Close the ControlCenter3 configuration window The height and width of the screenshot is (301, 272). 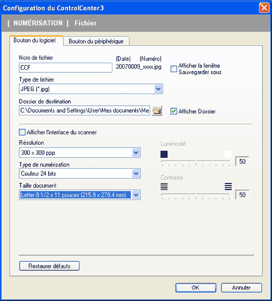[x=264, y=8]
